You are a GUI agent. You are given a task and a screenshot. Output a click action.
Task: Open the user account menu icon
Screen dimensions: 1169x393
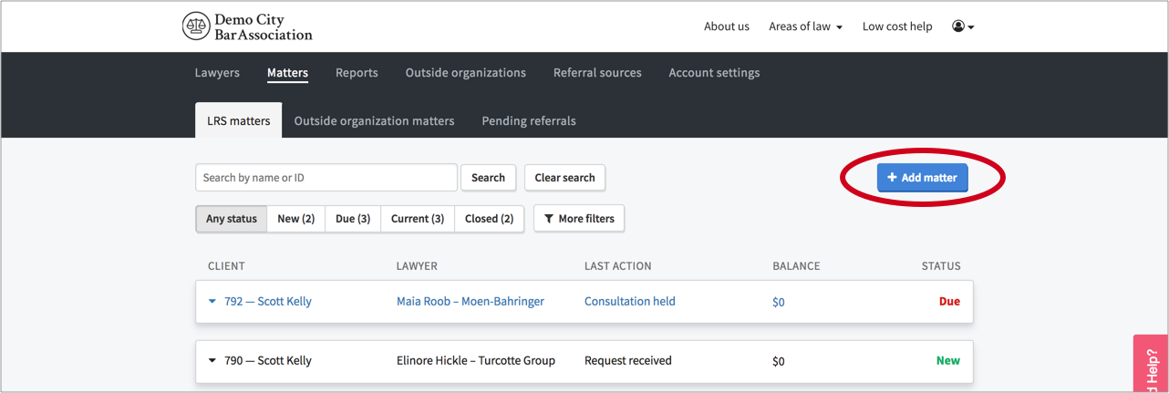(963, 26)
